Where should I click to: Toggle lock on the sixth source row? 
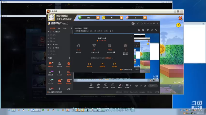point(51,48)
